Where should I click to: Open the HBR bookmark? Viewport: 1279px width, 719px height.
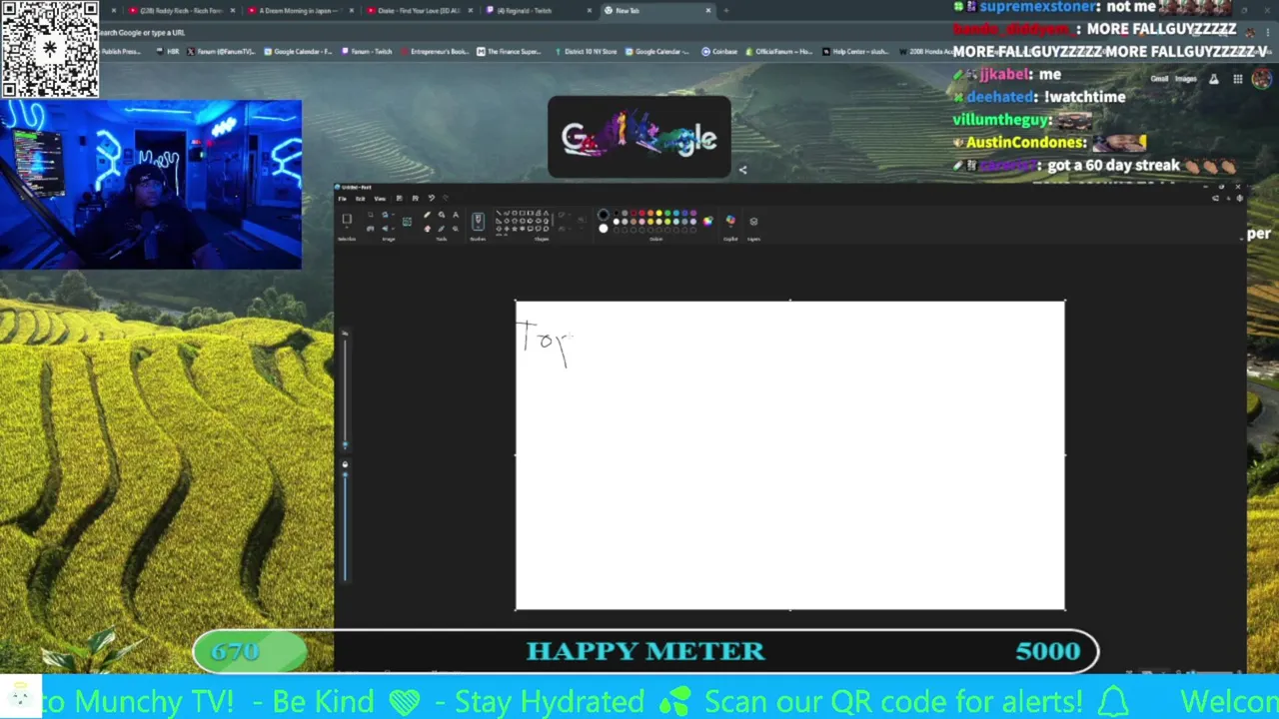(x=169, y=51)
